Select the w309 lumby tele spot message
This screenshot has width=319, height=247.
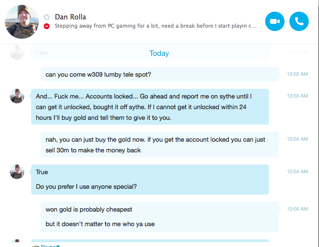tap(160, 74)
